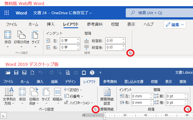This screenshot has height=120, width=193.
Task: Click New blank document icon
Action: pyautogui.click(x=32, y=73)
